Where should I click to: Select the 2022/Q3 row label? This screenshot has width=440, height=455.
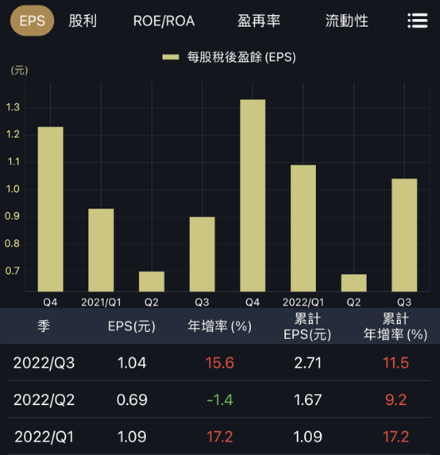(x=44, y=363)
